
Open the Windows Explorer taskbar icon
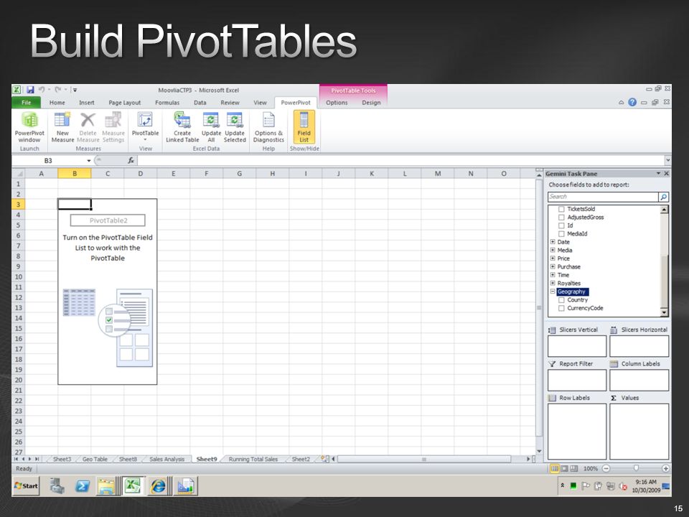(x=106, y=486)
